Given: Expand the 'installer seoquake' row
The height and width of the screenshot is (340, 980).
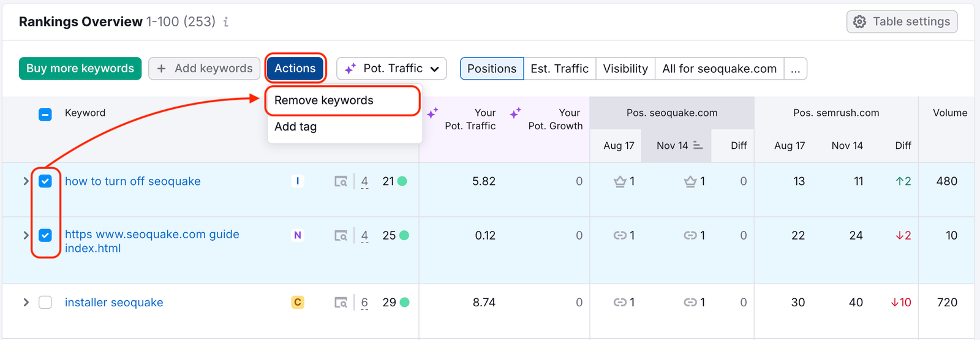Looking at the screenshot, I should (x=26, y=303).
